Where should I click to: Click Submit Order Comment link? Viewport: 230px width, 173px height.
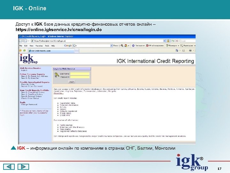[32, 86]
